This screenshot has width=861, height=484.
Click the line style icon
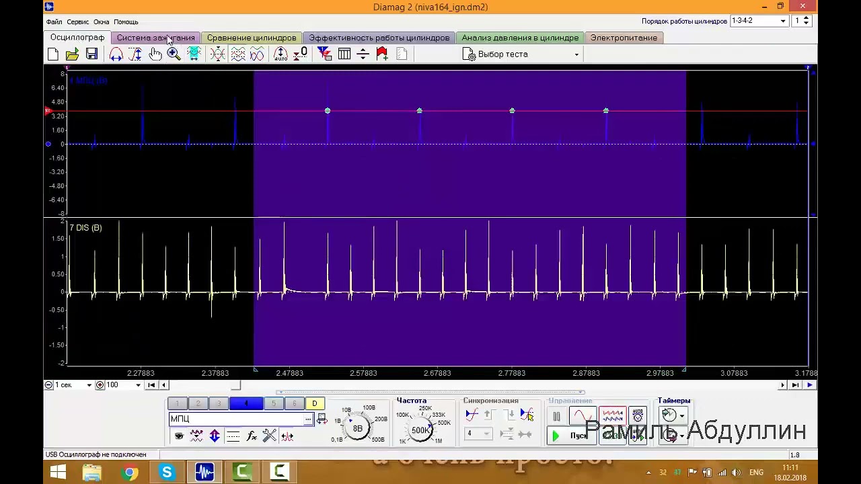[x=233, y=436]
